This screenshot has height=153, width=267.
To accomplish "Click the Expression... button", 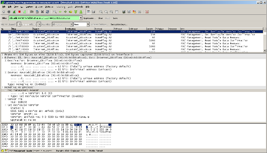I will tap(90, 18).
